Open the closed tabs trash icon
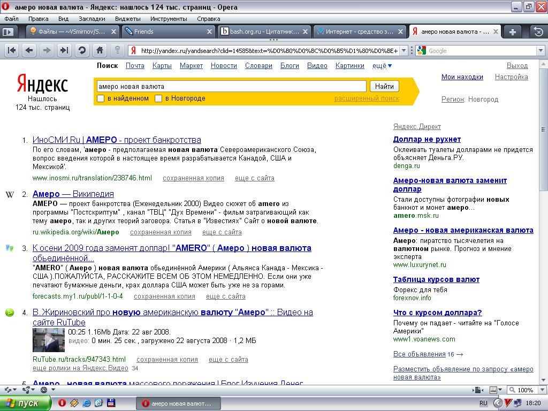The height and width of the screenshot is (411, 548). (538, 32)
